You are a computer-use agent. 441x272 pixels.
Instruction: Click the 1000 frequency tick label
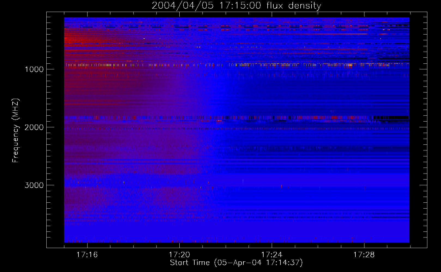34,69
